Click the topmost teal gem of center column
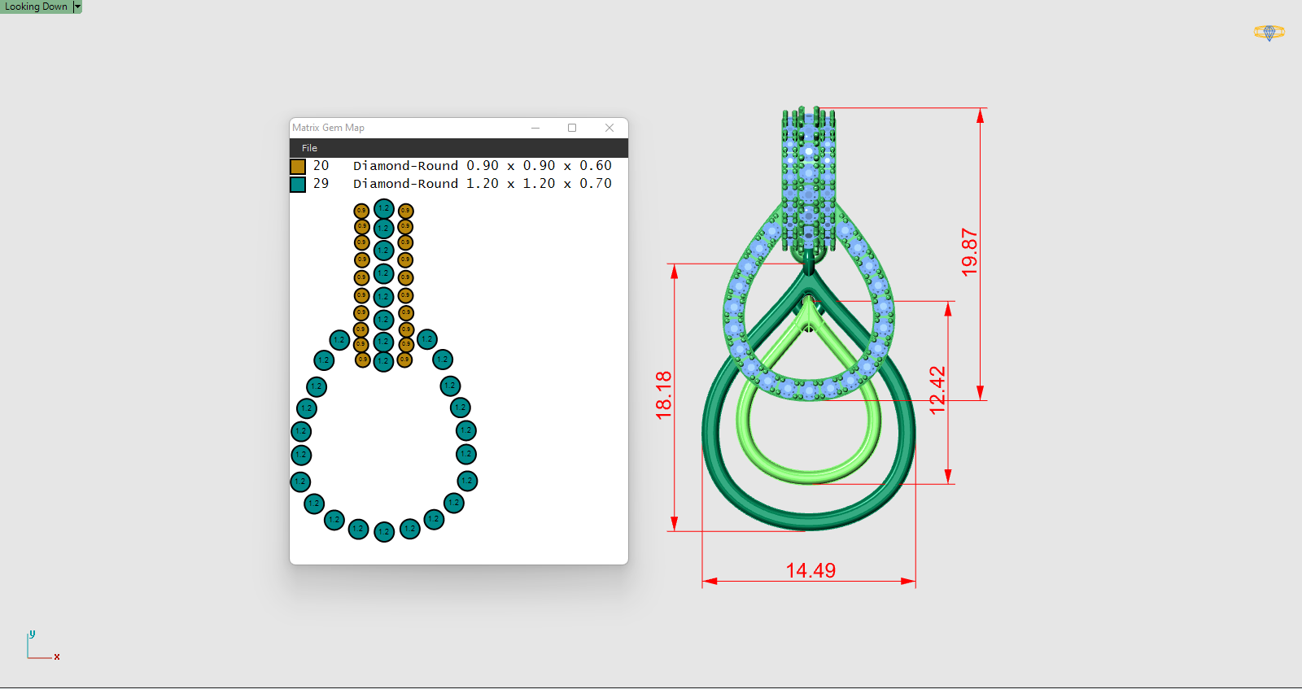This screenshot has width=1302, height=689. click(x=384, y=209)
